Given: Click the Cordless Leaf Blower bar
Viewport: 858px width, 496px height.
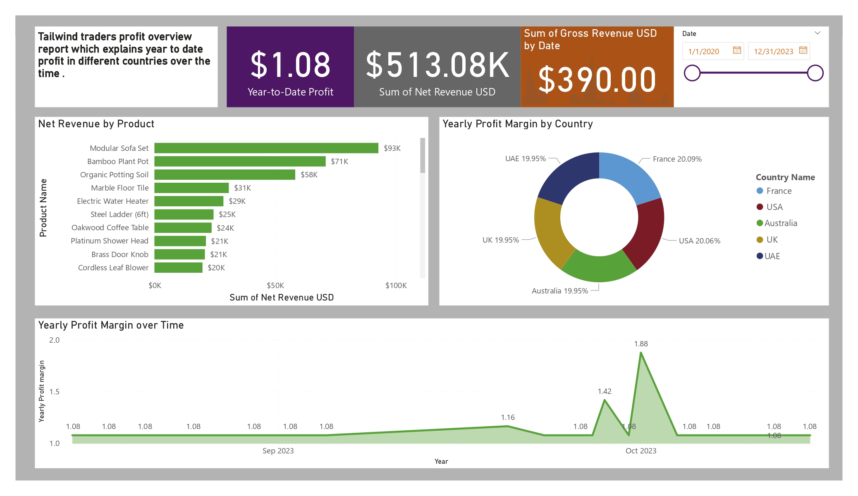Looking at the screenshot, I should tap(179, 267).
